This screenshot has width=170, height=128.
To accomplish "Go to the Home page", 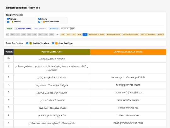I will (x=9, y=28).
